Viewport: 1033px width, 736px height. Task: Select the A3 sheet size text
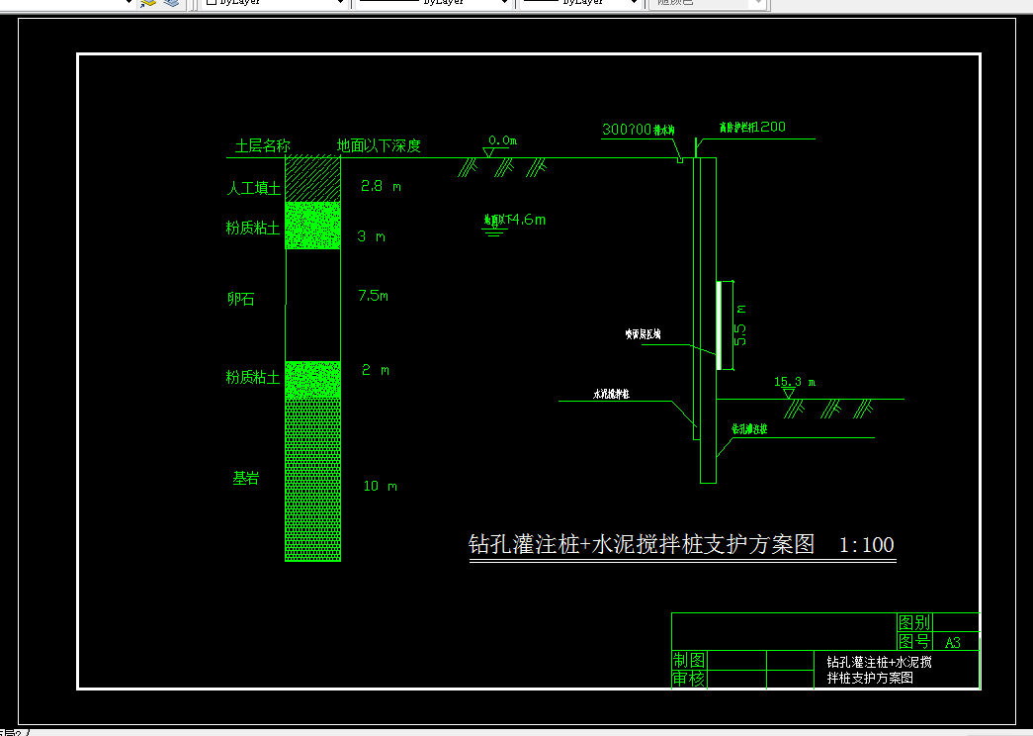pos(953,642)
